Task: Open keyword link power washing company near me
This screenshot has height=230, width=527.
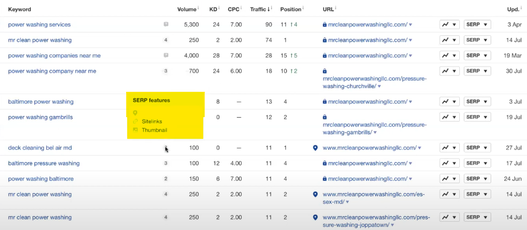Action: click(52, 71)
